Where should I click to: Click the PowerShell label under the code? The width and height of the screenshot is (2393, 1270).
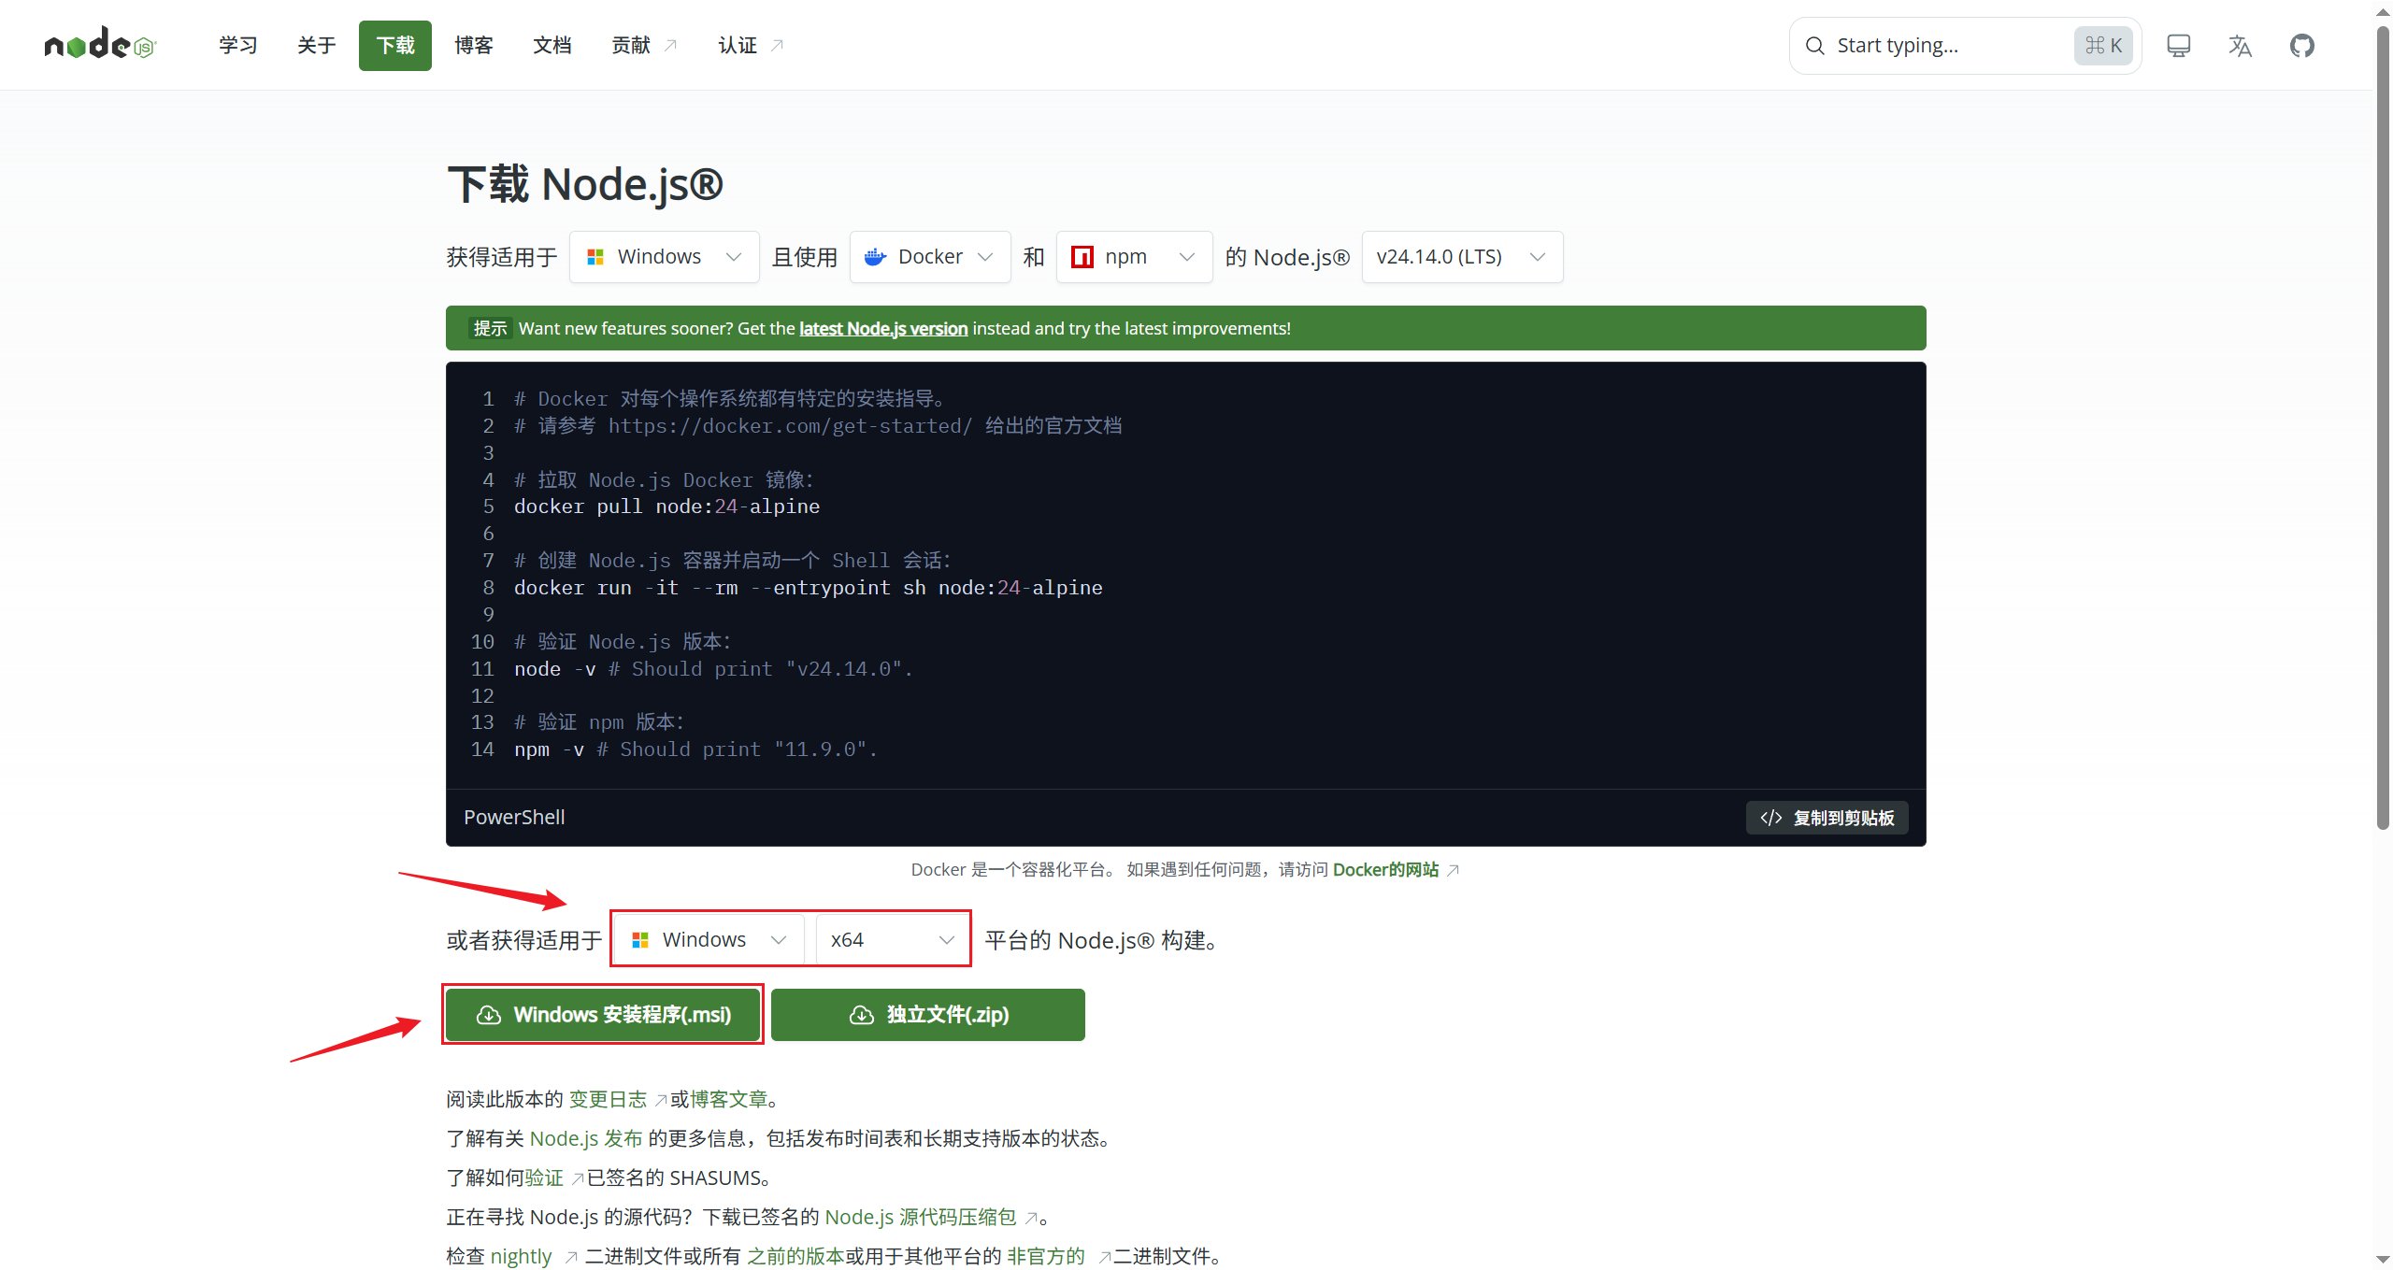pos(514,818)
